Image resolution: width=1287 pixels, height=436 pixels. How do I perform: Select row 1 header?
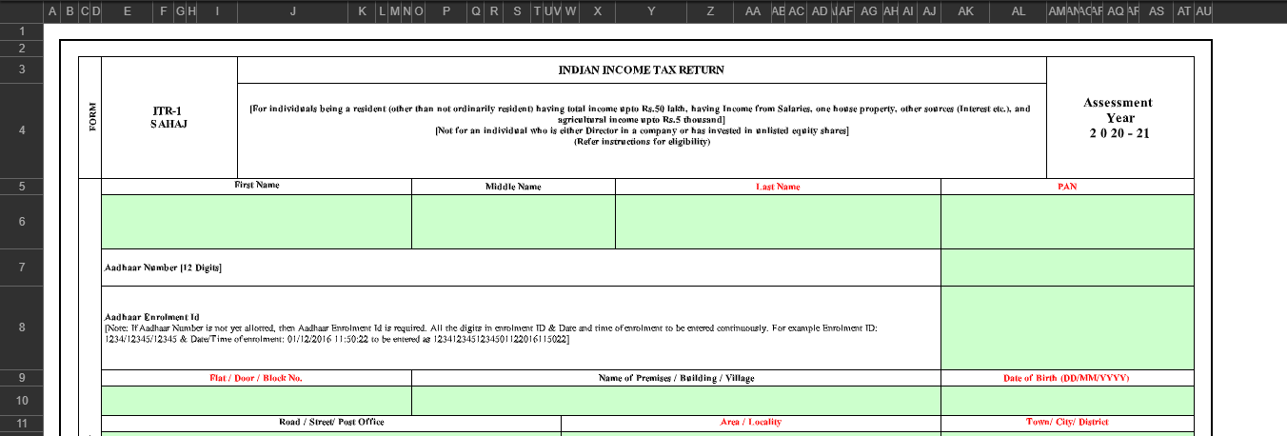tap(21, 31)
